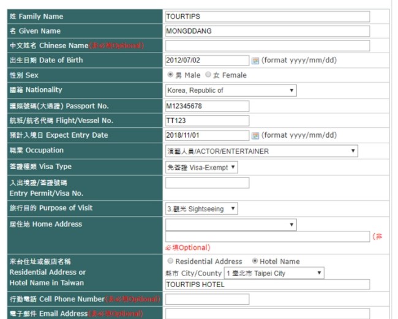The width and height of the screenshot is (398, 319).
Task: Click '(format yyyy/mm/dd)' beside Date of Birth
Action: point(299,61)
